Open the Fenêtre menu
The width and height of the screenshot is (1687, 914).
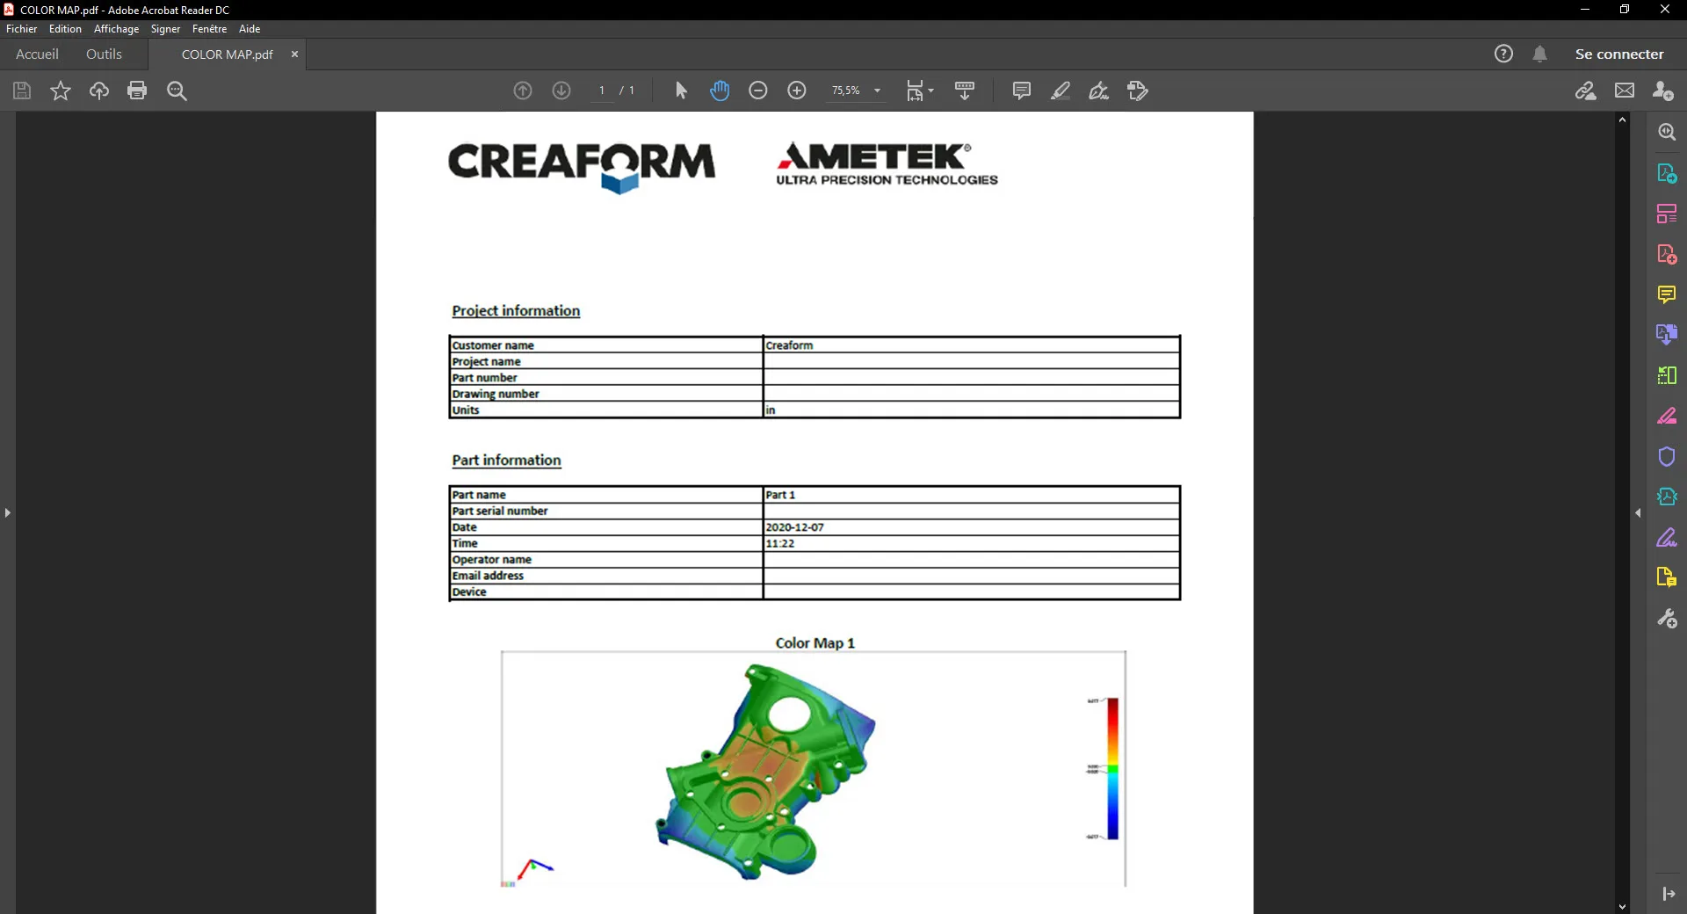click(x=209, y=29)
